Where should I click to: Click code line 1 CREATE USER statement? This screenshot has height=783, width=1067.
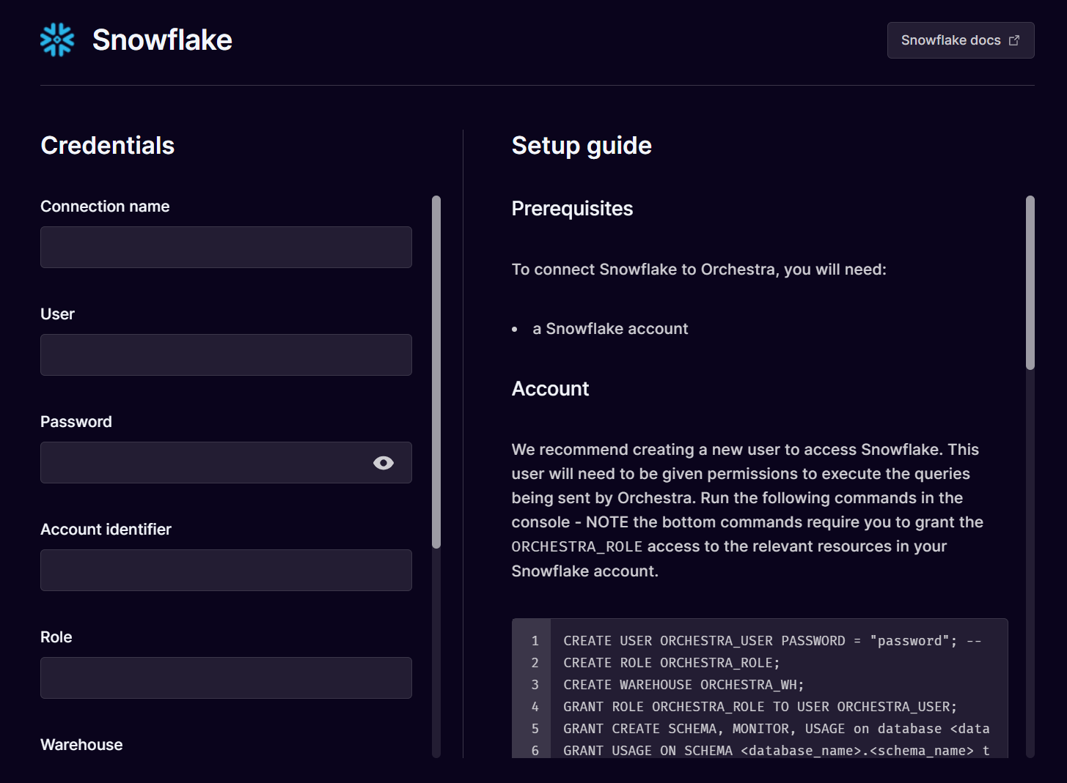coord(772,641)
